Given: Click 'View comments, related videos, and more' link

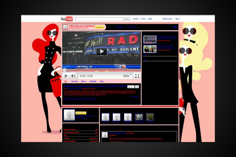Looking at the screenshot, I should click(x=80, y=99).
